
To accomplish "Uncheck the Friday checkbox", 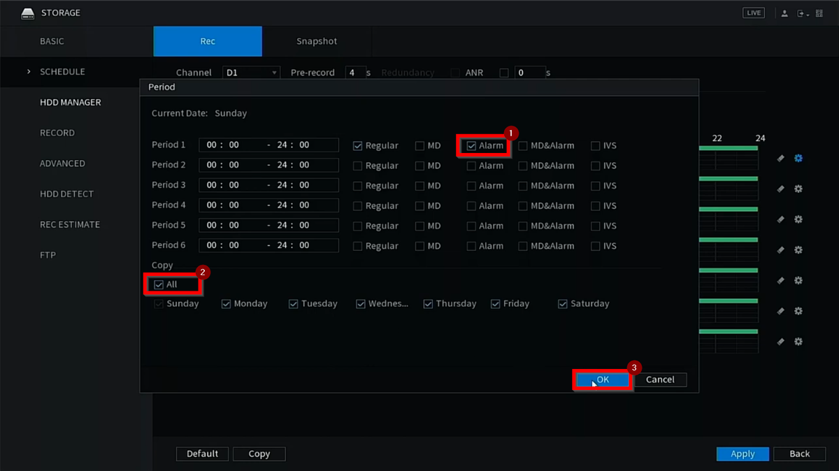I will 495,304.
